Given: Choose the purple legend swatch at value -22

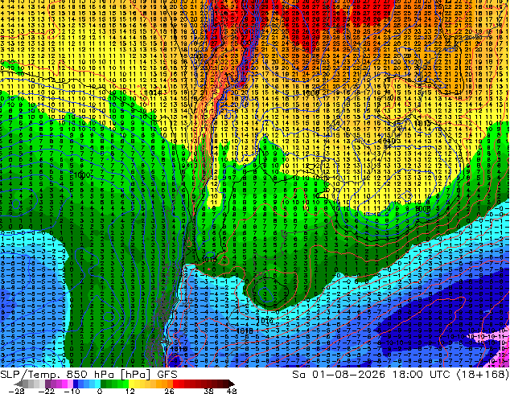Looking at the screenshot, I should click(x=47, y=384).
